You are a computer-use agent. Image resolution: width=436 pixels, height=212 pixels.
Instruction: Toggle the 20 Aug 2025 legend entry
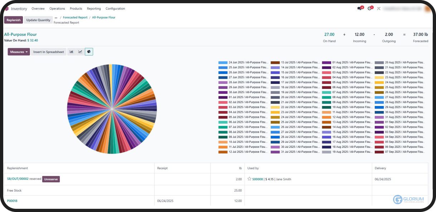point(404,62)
